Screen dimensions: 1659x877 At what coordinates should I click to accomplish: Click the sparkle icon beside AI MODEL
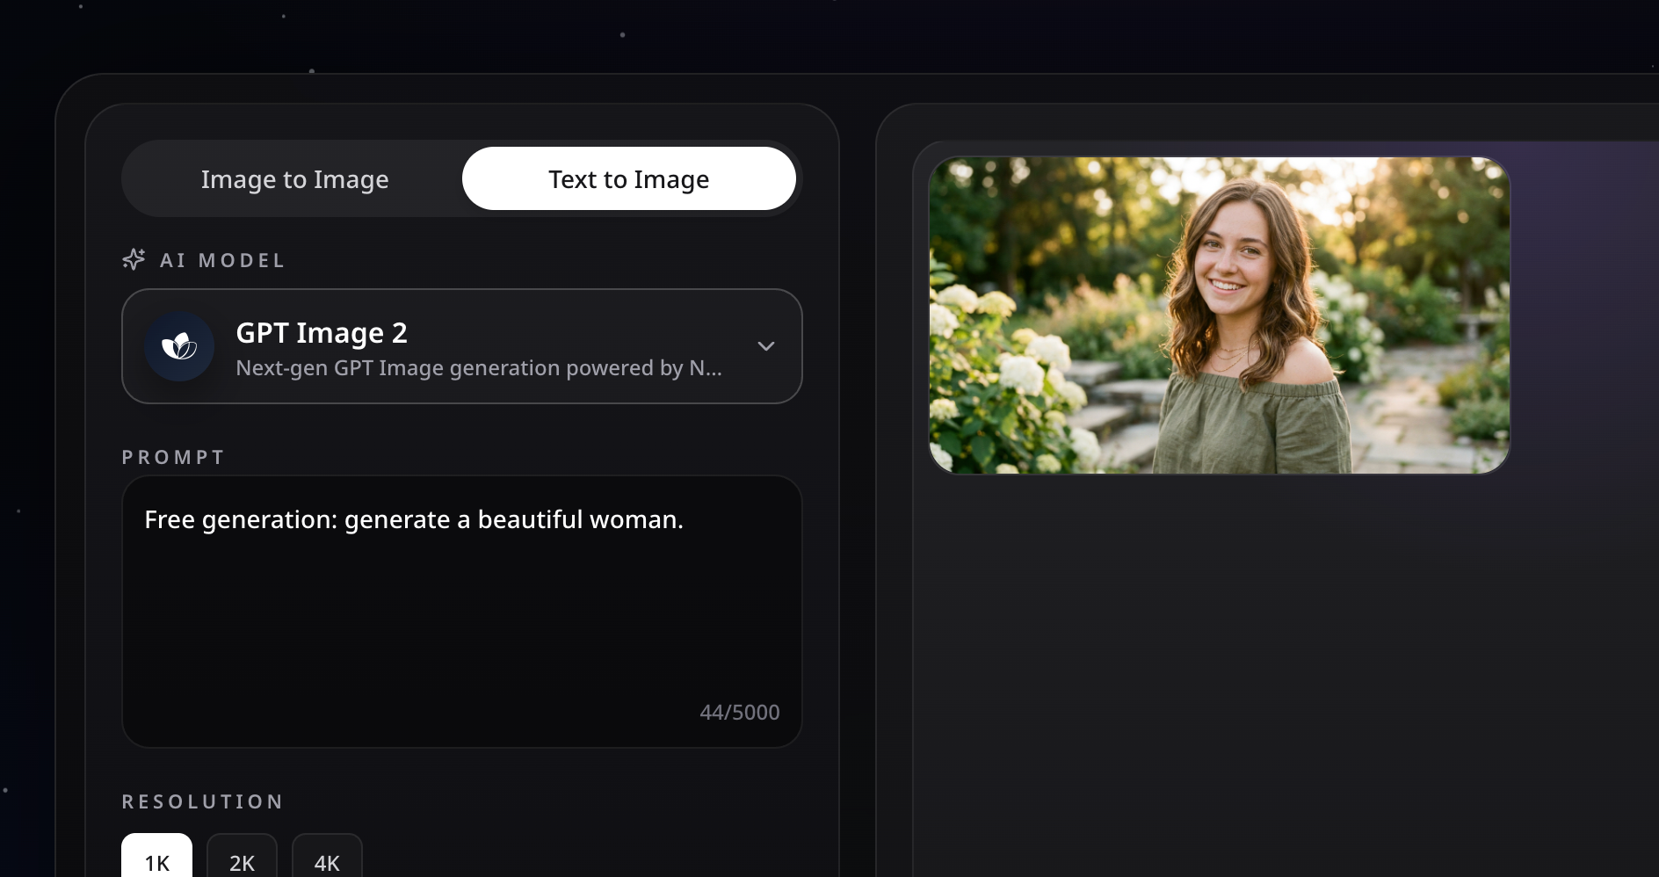(134, 259)
